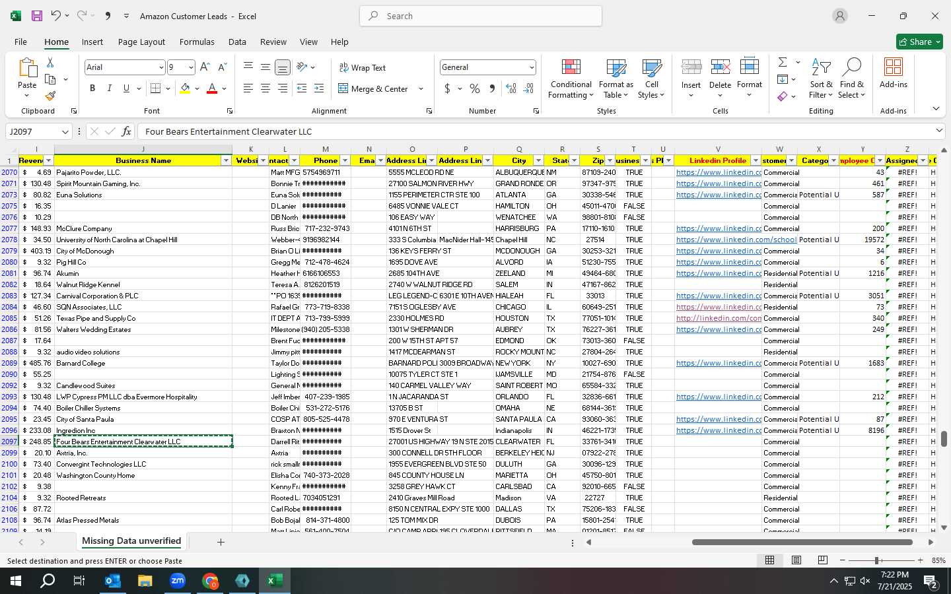Click the AutoSum sigma icon
This screenshot has height=594, width=951.
783,62
